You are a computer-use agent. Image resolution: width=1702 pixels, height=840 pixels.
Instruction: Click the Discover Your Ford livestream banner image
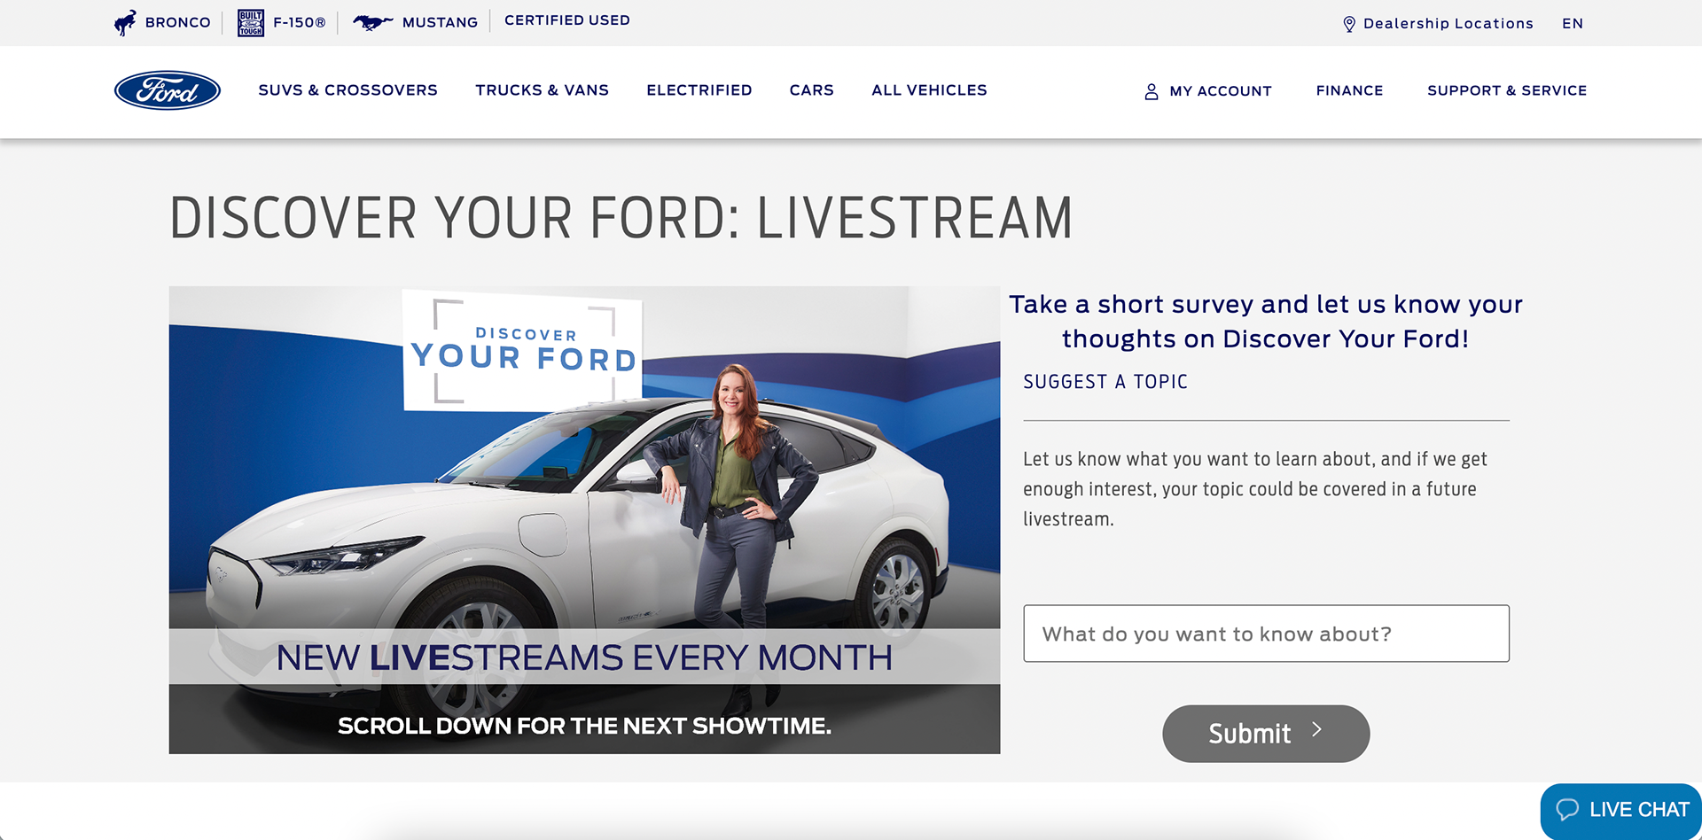(x=584, y=519)
